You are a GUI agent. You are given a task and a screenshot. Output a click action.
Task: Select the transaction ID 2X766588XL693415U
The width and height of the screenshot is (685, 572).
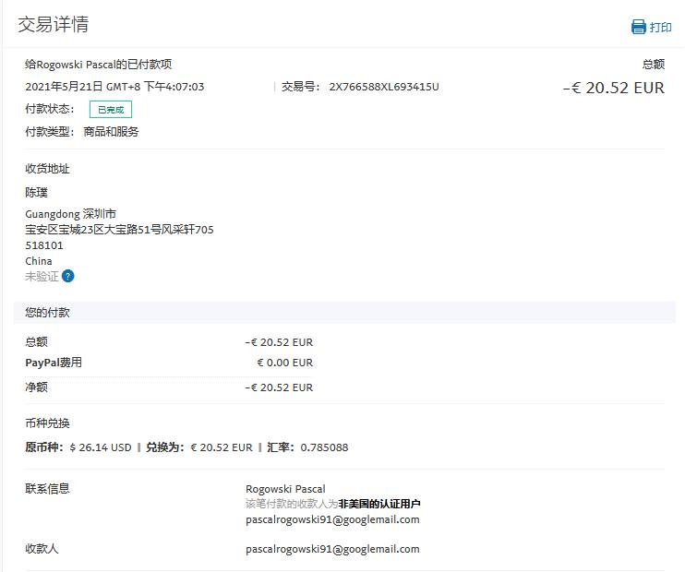(384, 87)
